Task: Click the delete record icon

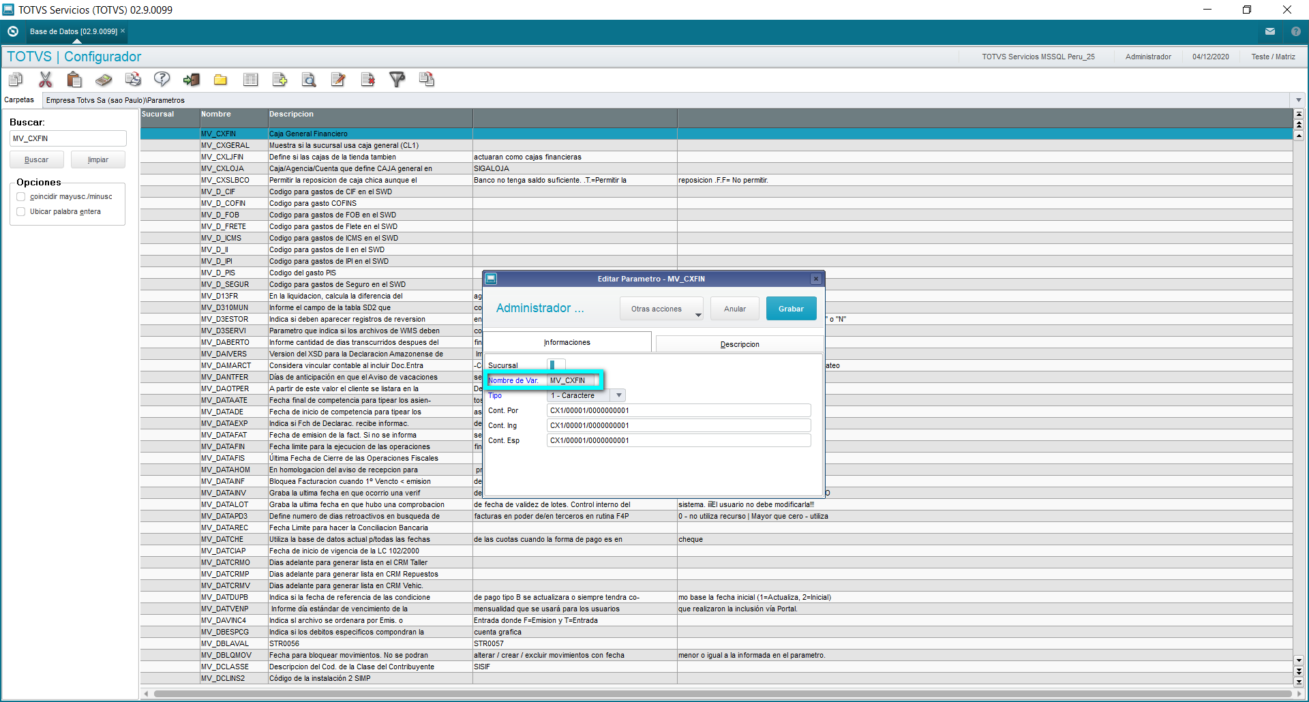Action: (367, 80)
